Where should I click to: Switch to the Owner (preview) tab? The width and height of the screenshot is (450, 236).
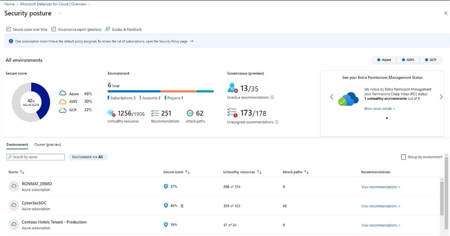click(48, 145)
